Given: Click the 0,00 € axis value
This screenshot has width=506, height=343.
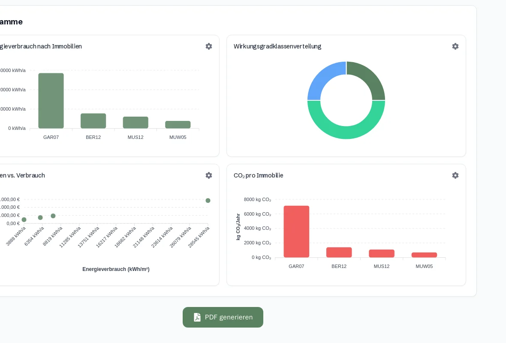Looking at the screenshot, I should coord(13,223).
